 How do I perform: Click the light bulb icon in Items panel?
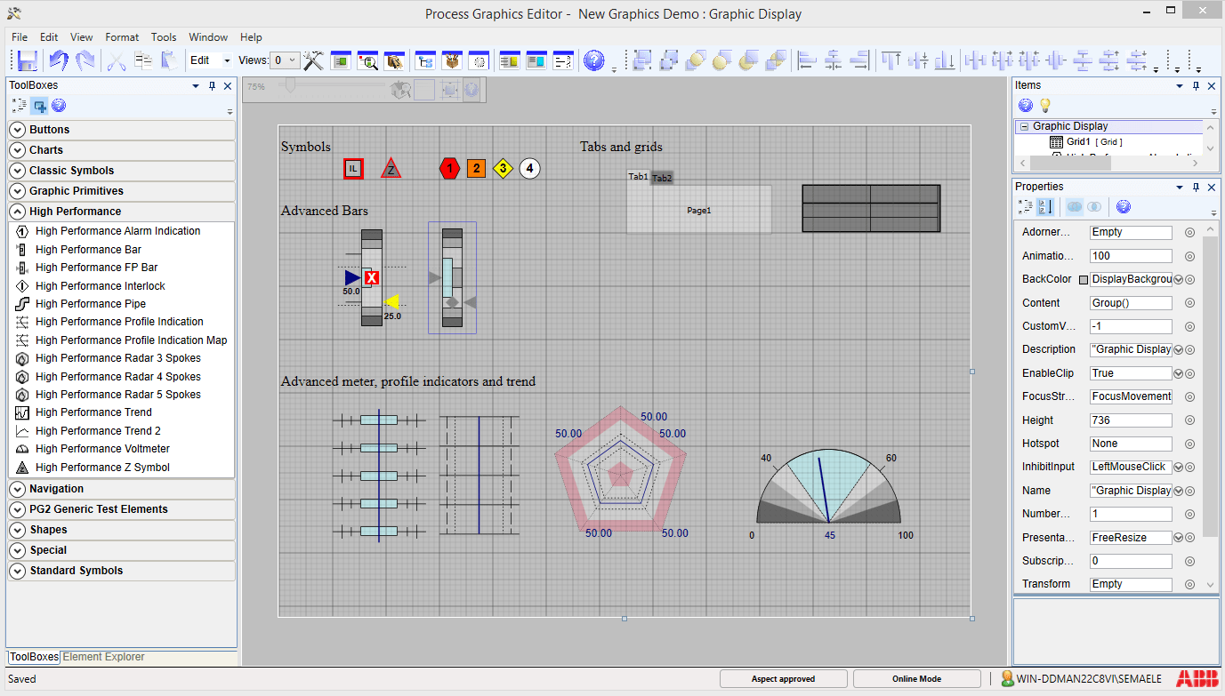click(1044, 105)
